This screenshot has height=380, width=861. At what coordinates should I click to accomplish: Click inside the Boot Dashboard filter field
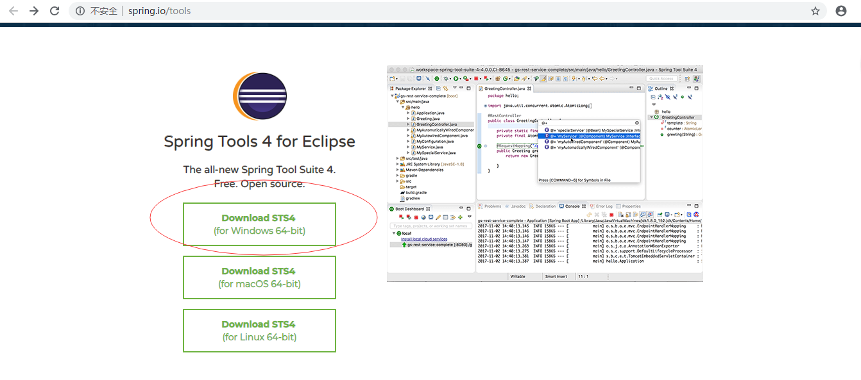coord(430,226)
